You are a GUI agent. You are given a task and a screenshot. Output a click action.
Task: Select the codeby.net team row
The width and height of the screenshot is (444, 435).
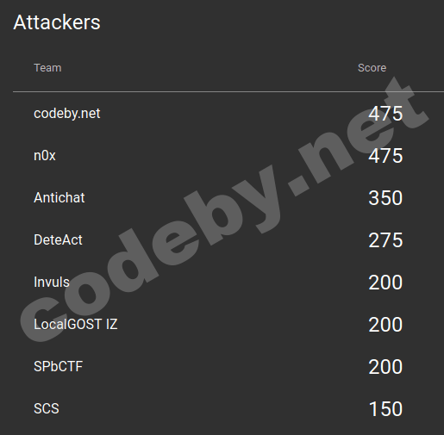pos(228,114)
